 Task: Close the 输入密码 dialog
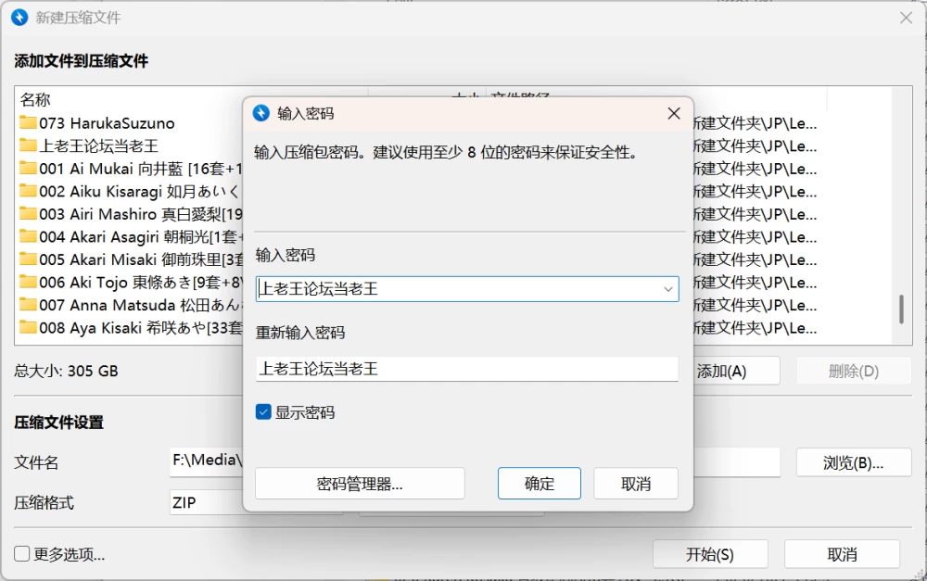(674, 113)
